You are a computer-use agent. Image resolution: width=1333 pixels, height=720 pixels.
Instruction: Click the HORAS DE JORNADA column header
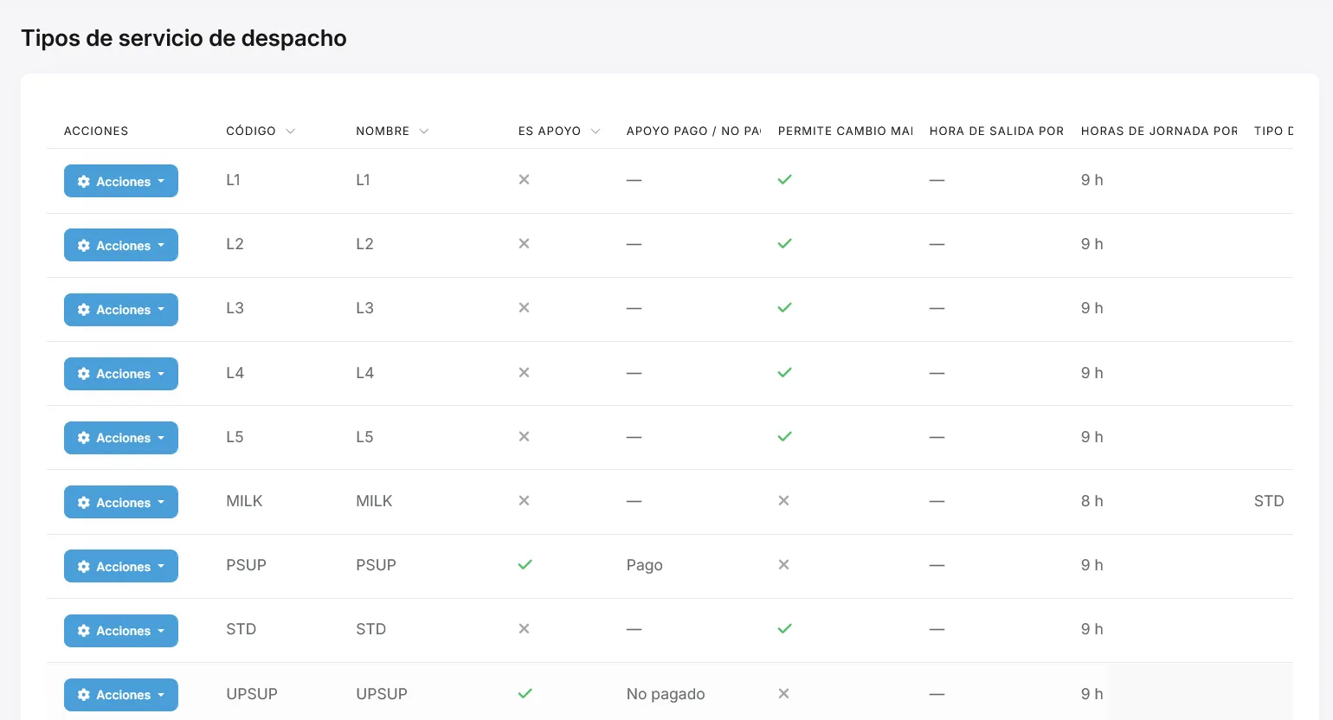[x=1159, y=131]
